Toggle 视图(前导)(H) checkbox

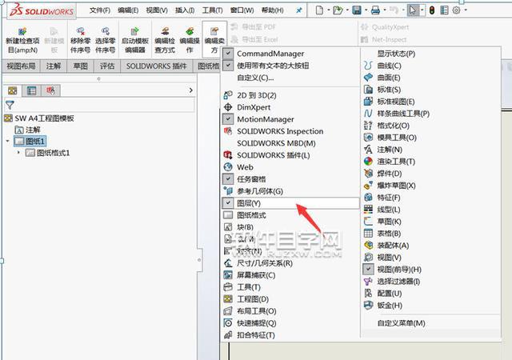(368, 269)
